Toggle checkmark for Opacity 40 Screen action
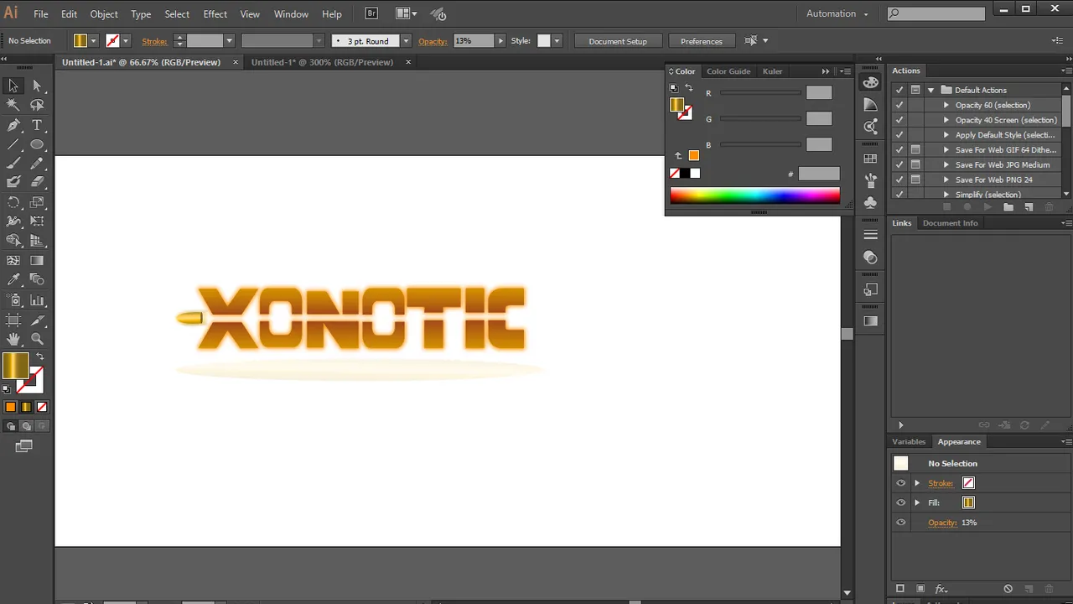The width and height of the screenshot is (1073, 604). pos(899,120)
